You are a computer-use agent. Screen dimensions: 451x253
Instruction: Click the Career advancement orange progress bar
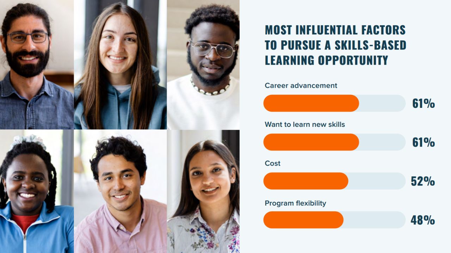pos(311,103)
